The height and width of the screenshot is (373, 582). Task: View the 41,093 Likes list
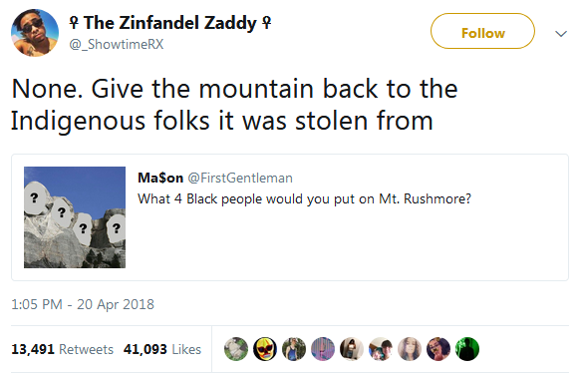click(162, 349)
